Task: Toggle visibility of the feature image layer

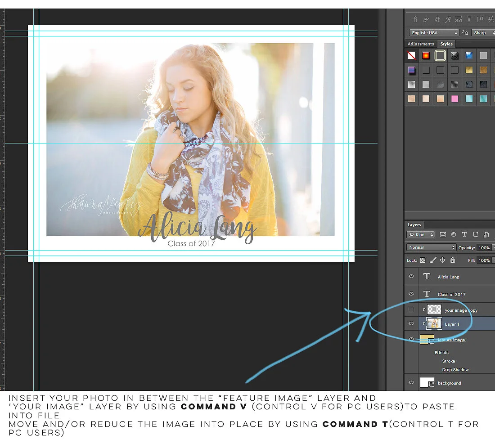Action: pyautogui.click(x=411, y=339)
